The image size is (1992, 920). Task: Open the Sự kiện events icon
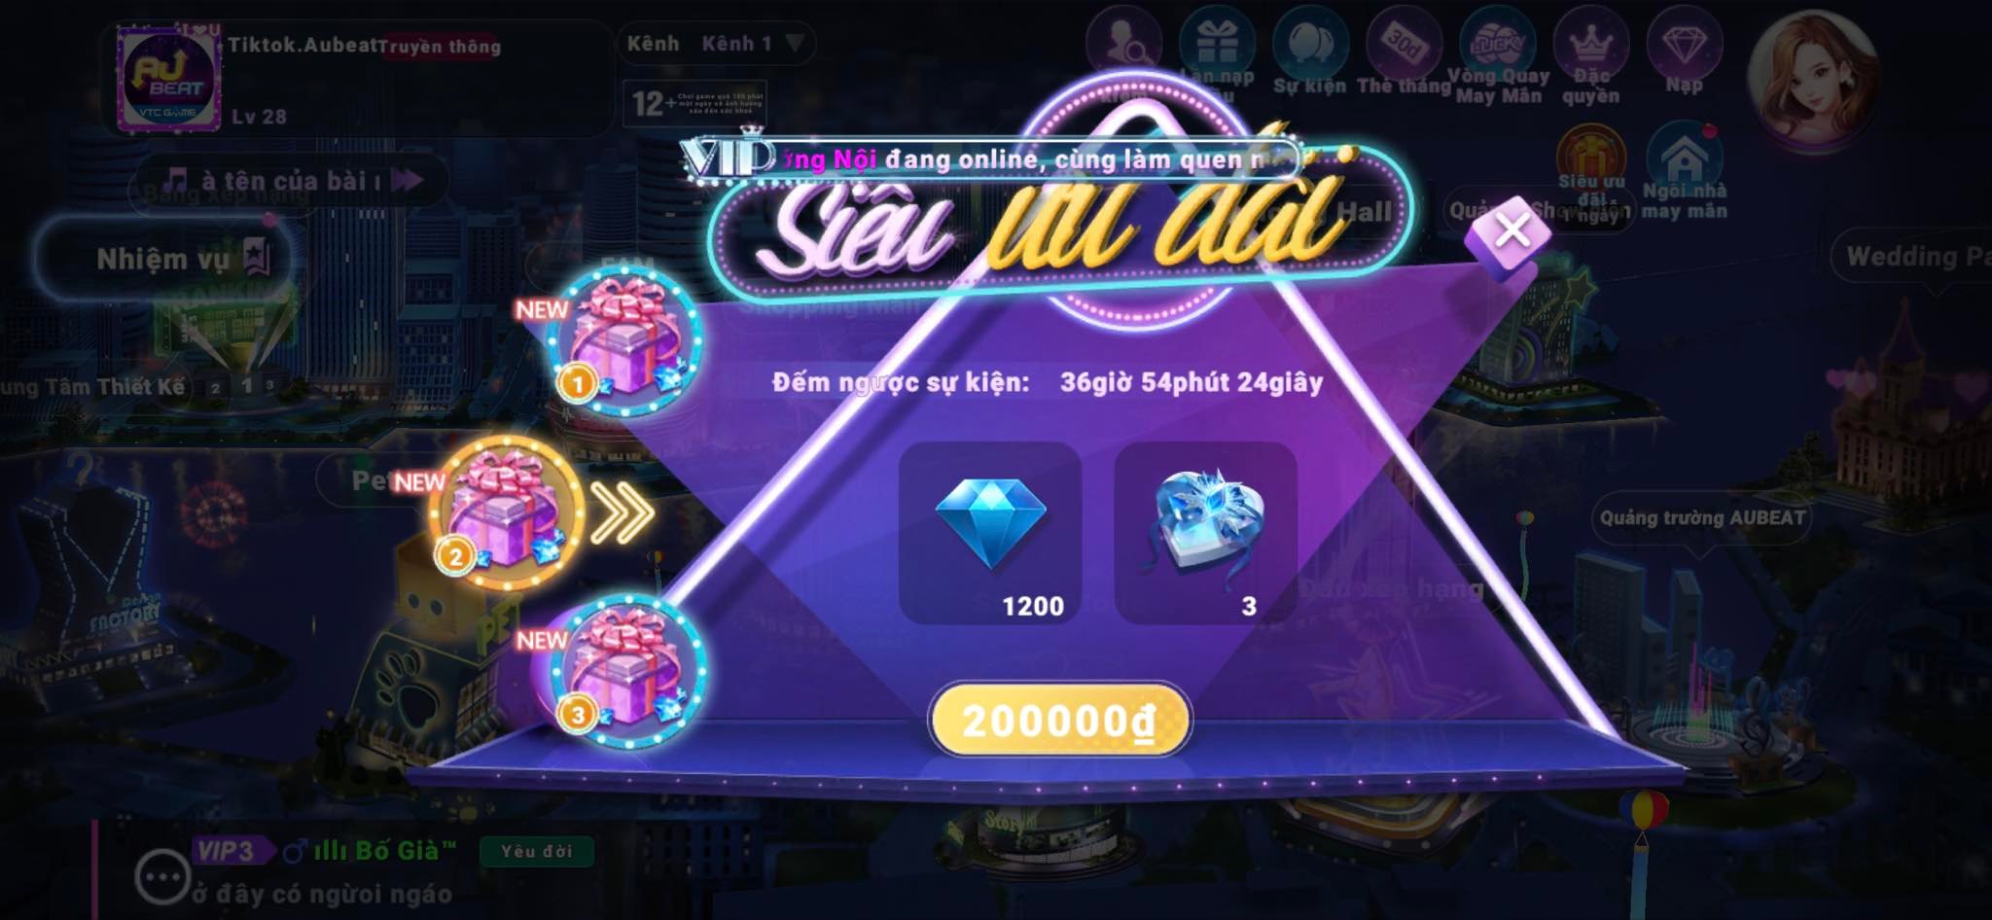coord(1310,53)
